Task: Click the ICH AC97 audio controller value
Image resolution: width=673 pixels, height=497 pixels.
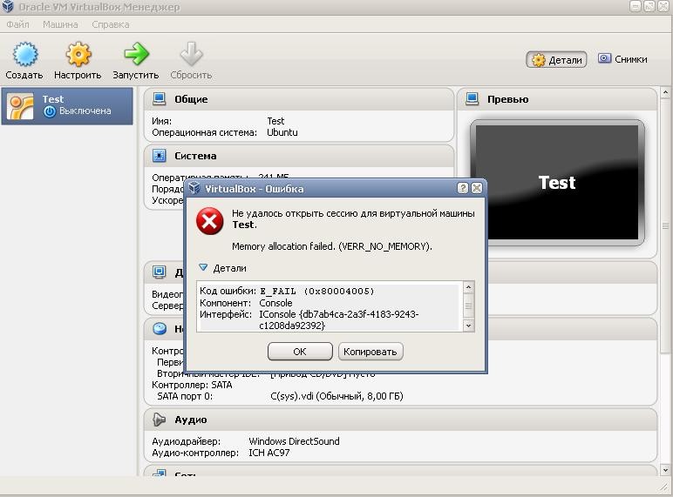Action: click(x=269, y=453)
